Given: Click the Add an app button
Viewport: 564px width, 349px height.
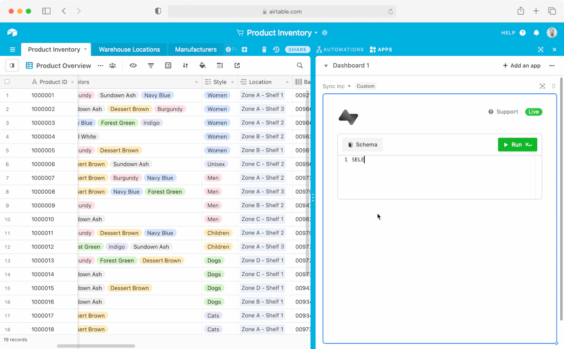Looking at the screenshot, I should [522, 66].
